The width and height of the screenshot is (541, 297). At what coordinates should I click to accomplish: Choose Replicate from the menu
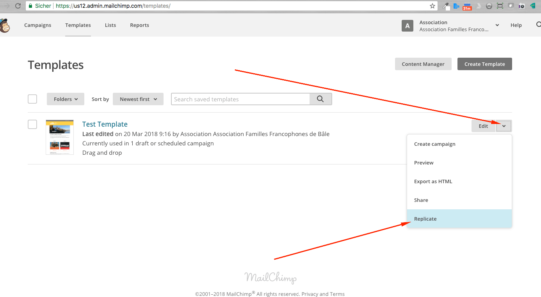[x=459, y=219]
